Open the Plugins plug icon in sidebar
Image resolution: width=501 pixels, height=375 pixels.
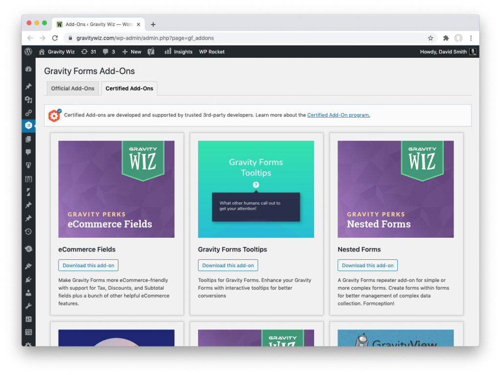pos(28,279)
